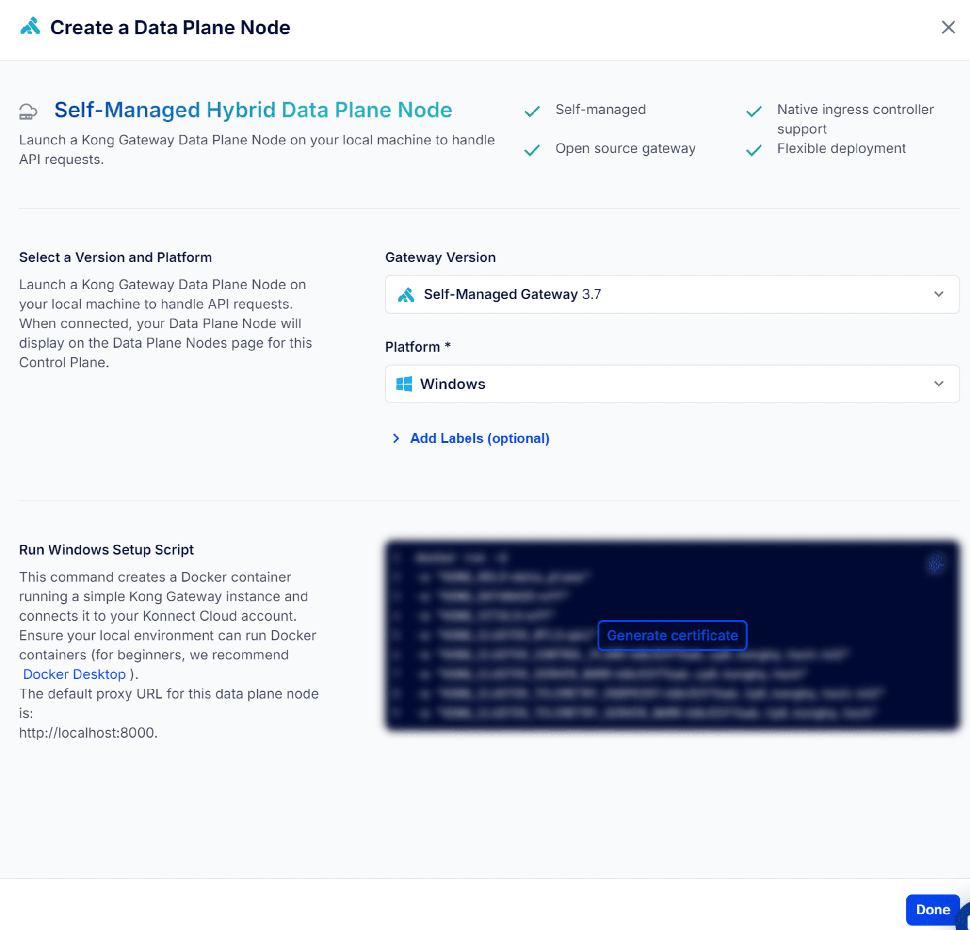Click the Done button
This screenshot has width=970, height=930.
tap(932, 909)
